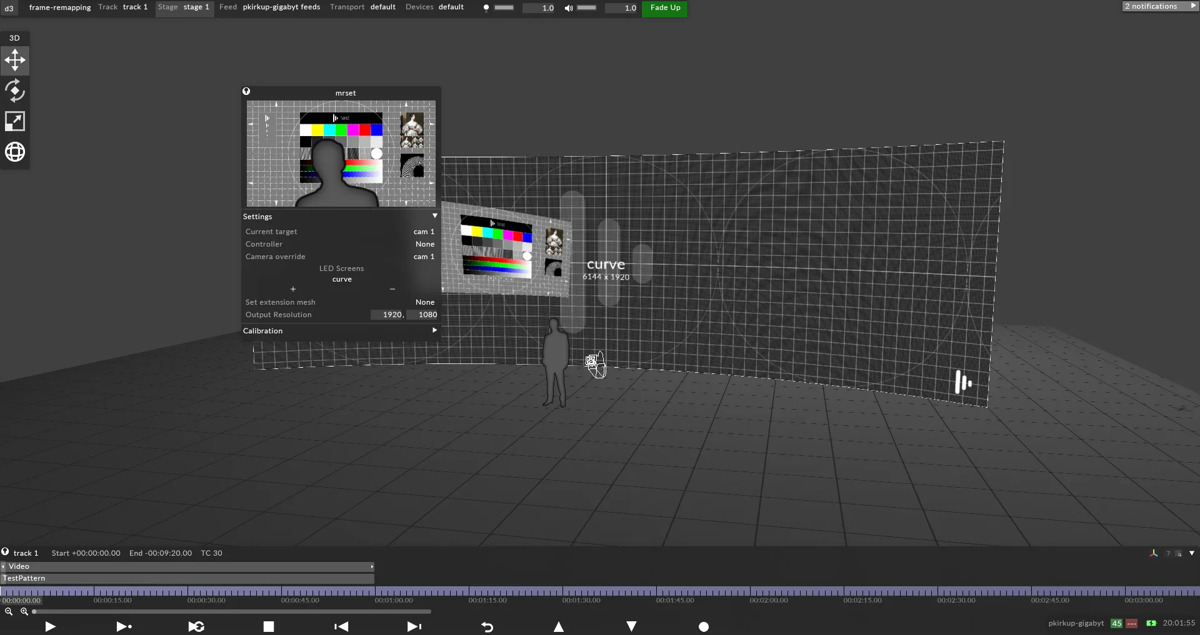Collapse the Settings section of mrset
1200x635 pixels.
[434, 216]
